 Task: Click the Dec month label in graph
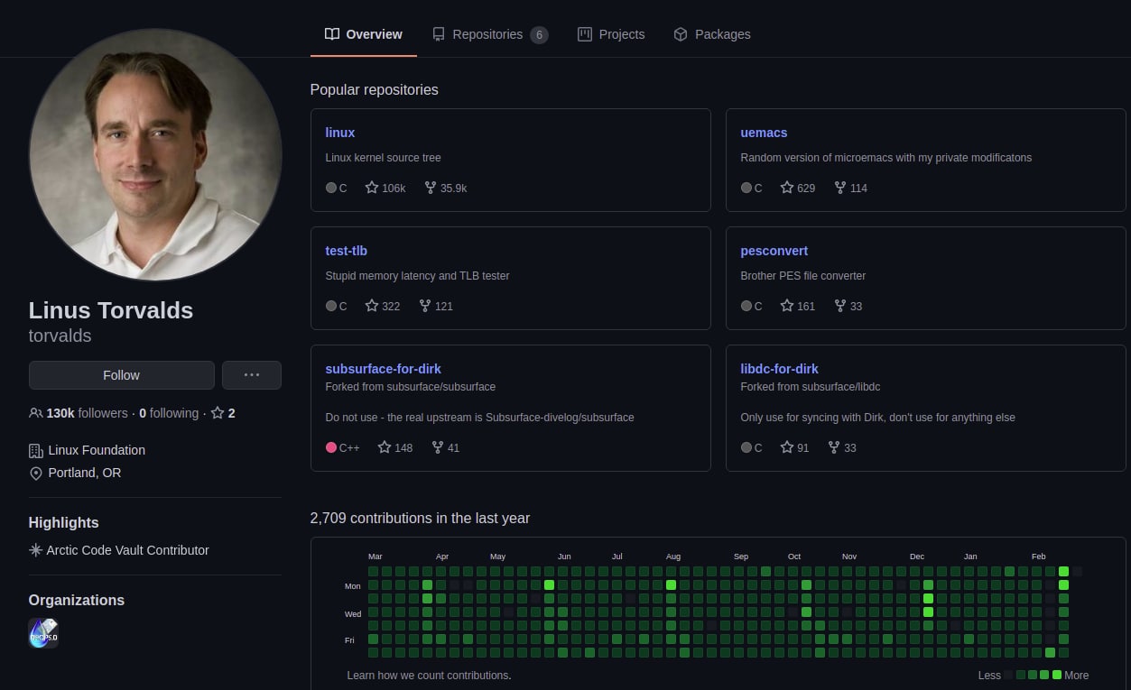[917, 557]
